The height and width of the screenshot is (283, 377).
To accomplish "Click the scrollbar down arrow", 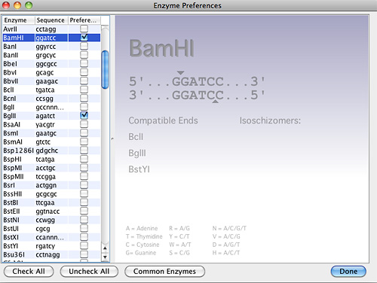I will coord(105,257).
